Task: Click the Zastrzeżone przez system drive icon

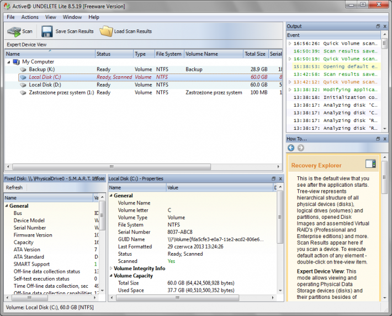Action: (x=23, y=93)
